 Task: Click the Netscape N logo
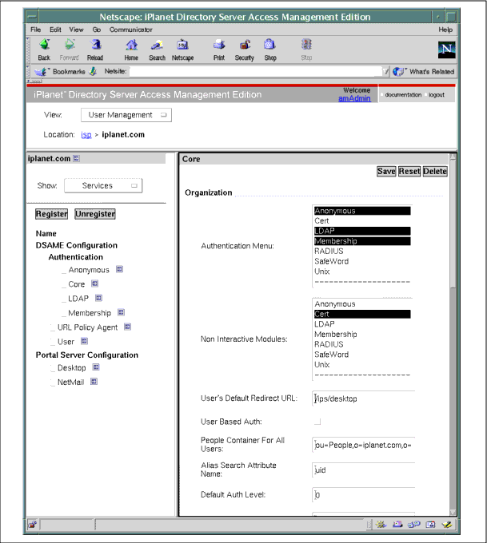[446, 50]
